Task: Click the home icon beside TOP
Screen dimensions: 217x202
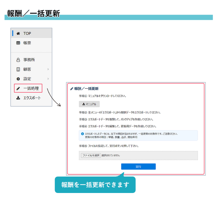Action: click(18, 34)
